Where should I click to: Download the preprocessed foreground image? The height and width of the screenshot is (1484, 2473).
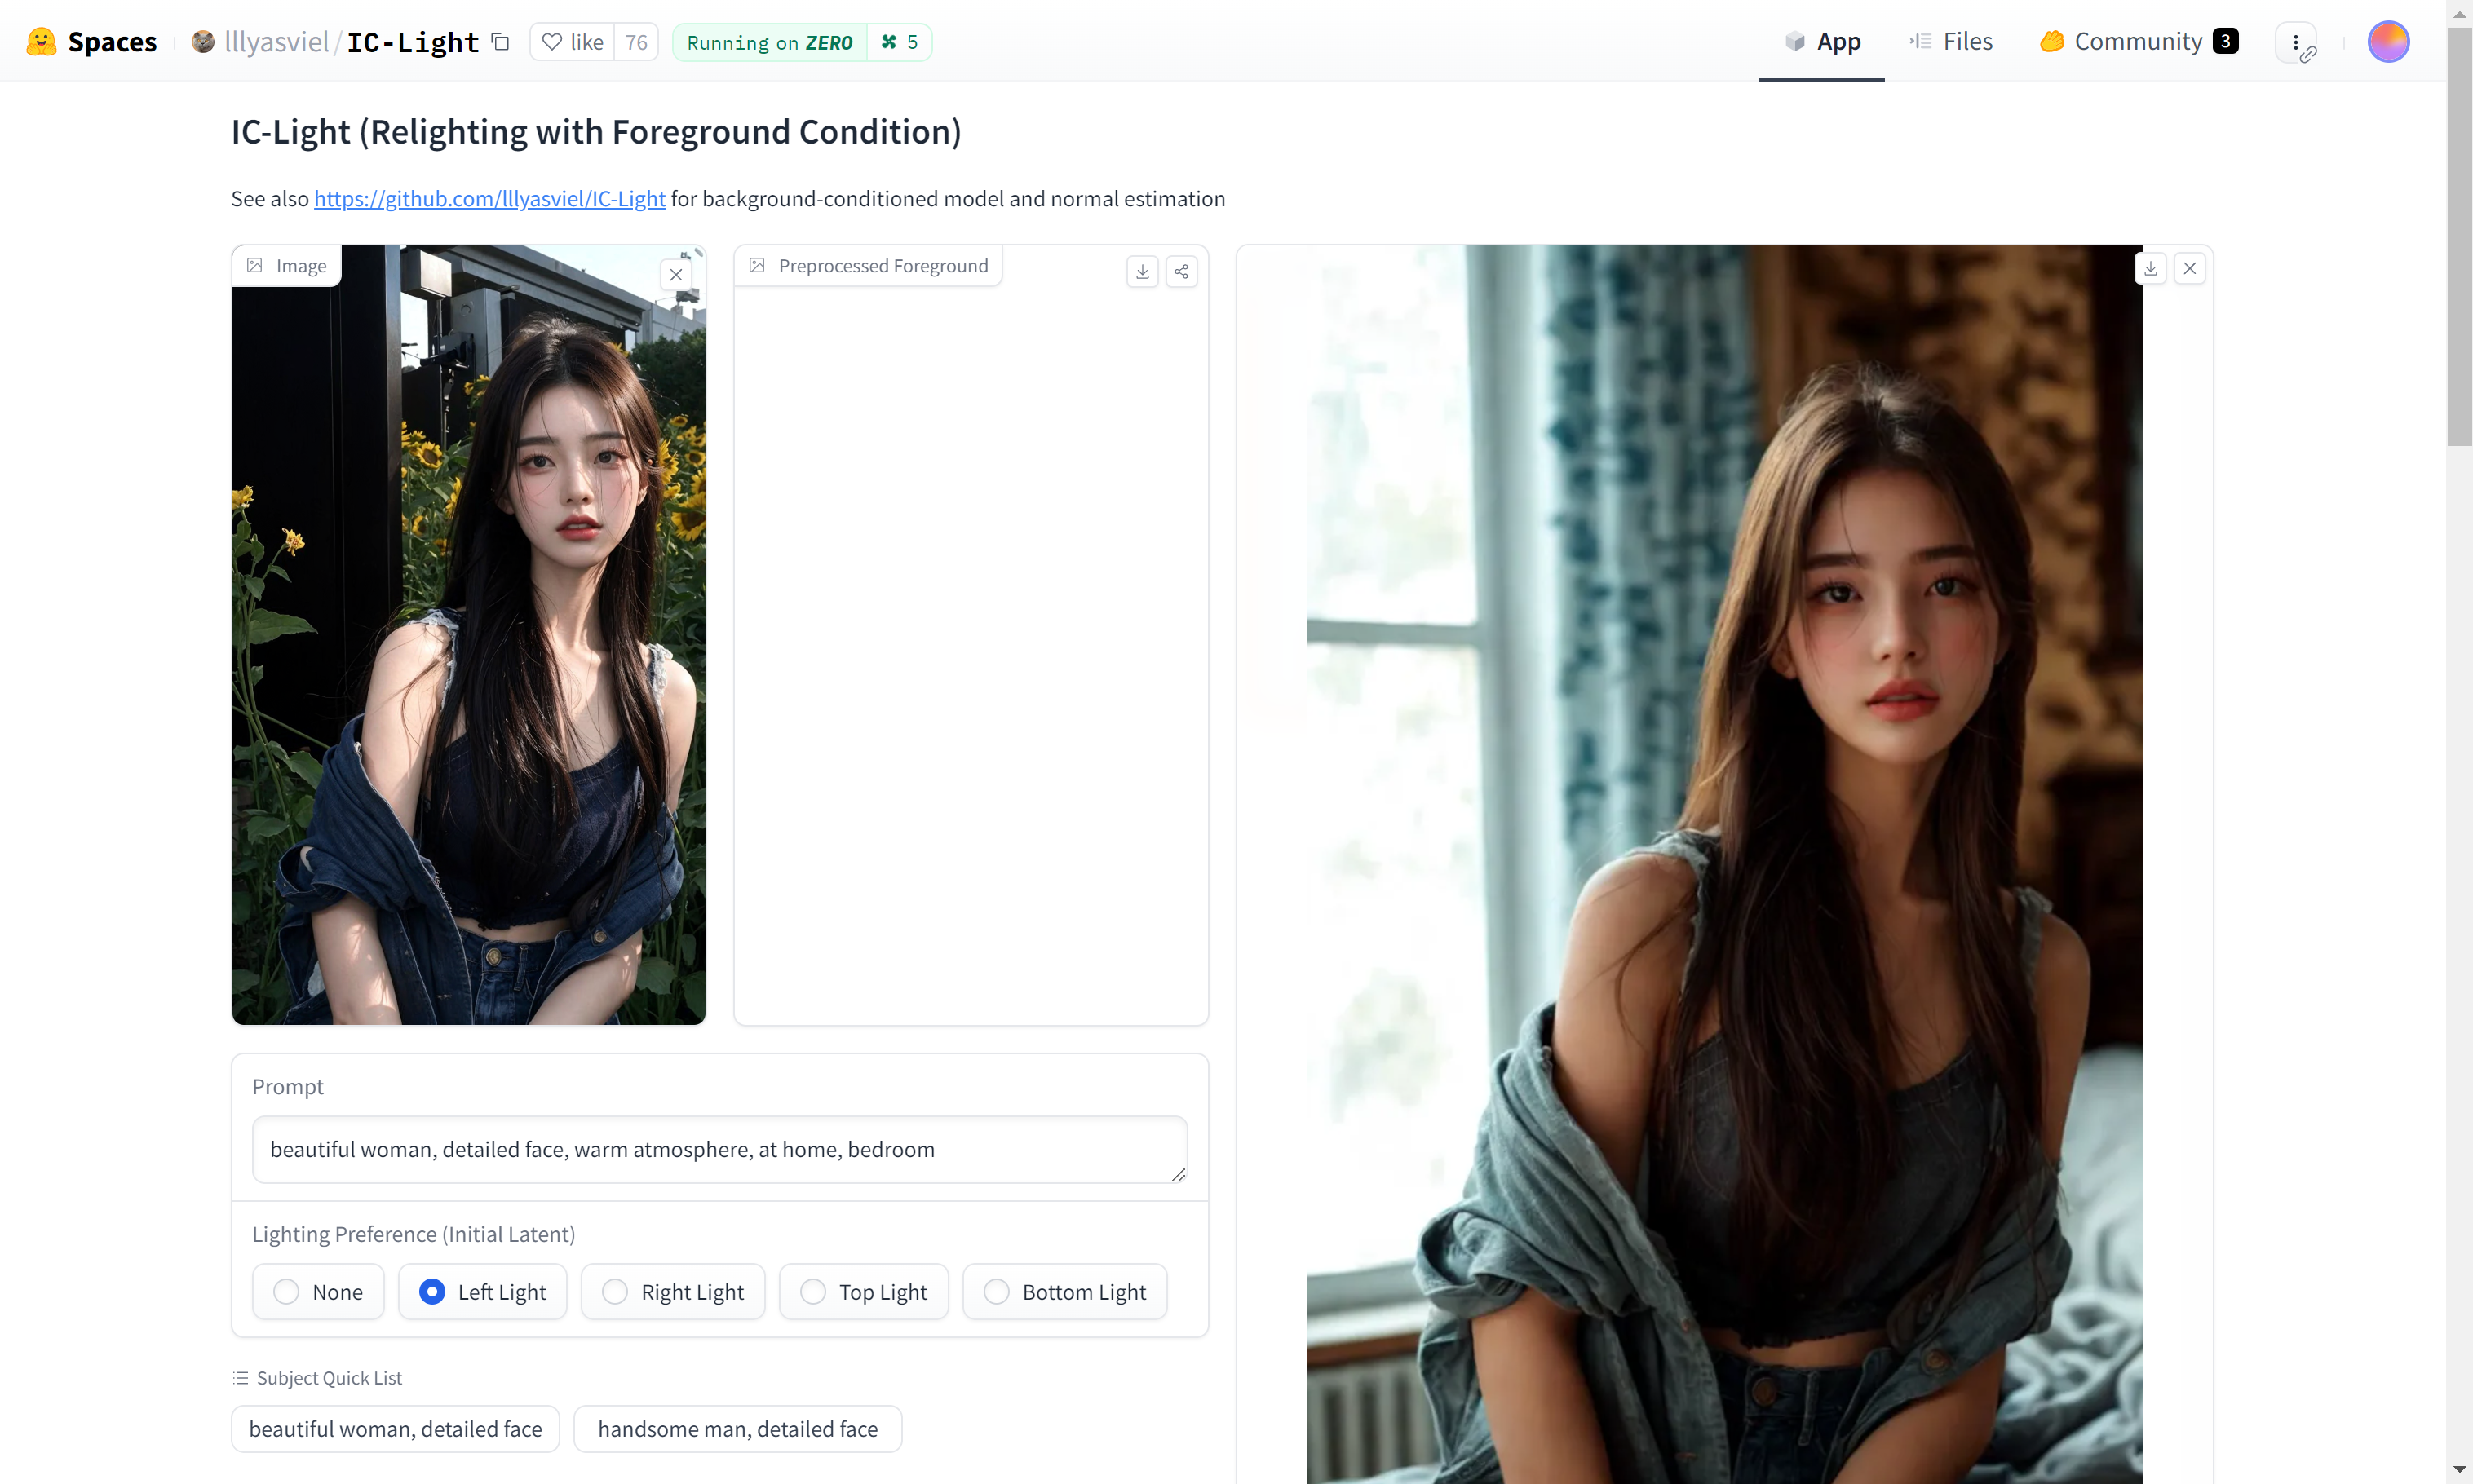(x=1142, y=271)
